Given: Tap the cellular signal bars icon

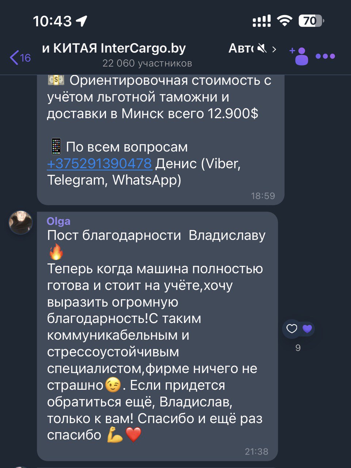Looking at the screenshot, I should (x=262, y=21).
